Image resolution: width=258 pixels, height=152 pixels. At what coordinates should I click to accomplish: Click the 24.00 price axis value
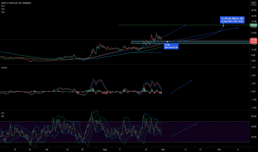tap(254, 33)
